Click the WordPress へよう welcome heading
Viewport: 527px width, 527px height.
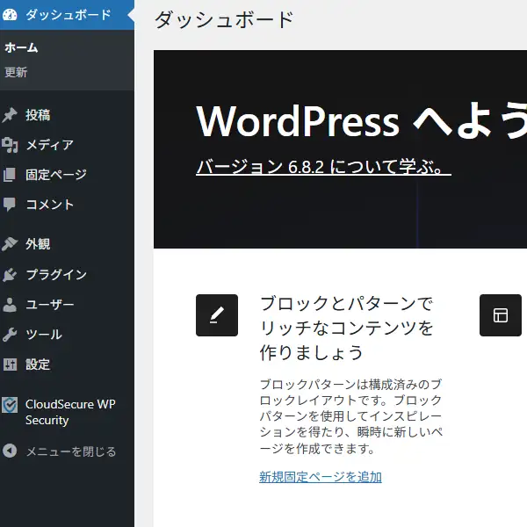tap(361, 121)
